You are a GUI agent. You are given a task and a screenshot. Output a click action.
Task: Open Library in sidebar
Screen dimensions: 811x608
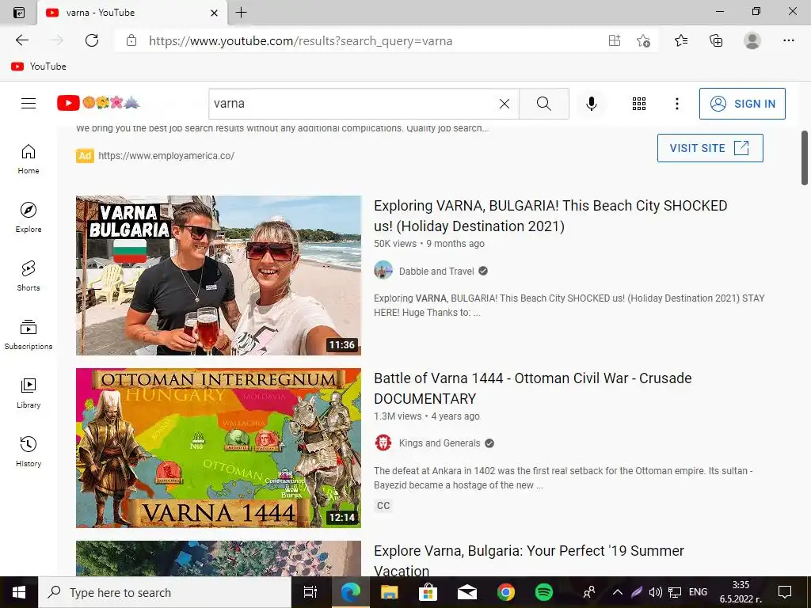[29, 393]
